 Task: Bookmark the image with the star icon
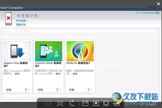pos(96,103)
